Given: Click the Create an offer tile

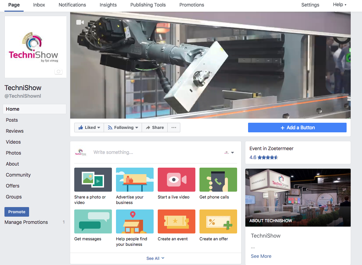Looking at the screenshot, I should 218,221.
